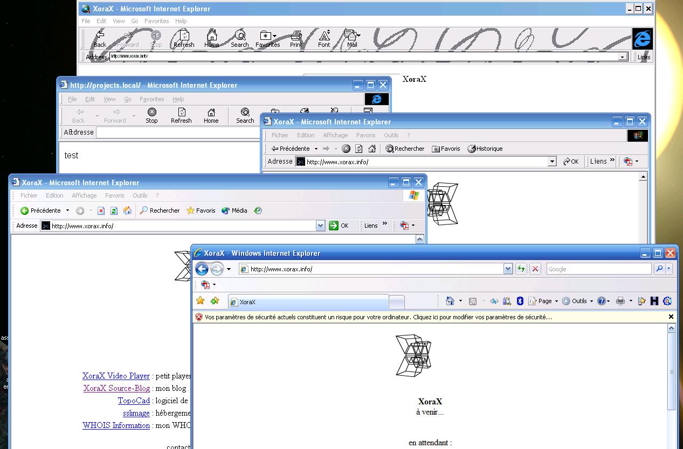Open Go menu in the rearmost window with Font button
The width and height of the screenshot is (683, 449).
coord(135,21)
